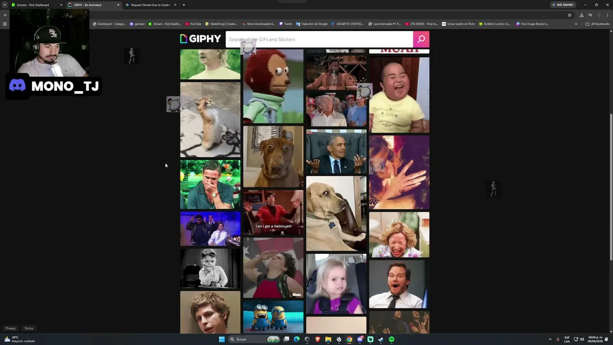Screen dimensions: 613x345
Task: Open Discord from the taskbar
Action: pyautogui.click(x=360, y=339)
